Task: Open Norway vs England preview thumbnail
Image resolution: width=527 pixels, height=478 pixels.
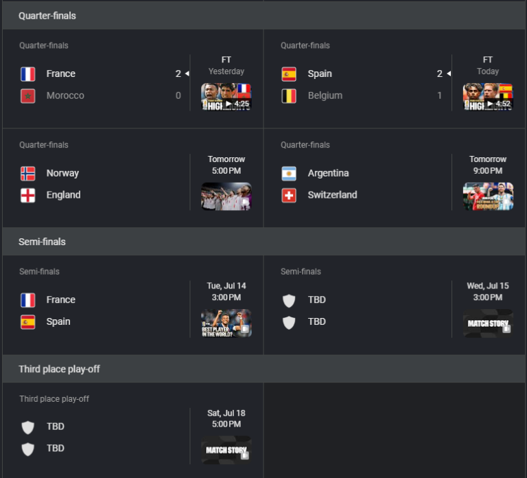Action: pos(226,196)
